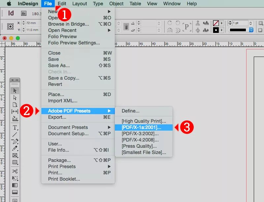
Task: Toggle constrain proportions chain link
Action: (126, 27)
